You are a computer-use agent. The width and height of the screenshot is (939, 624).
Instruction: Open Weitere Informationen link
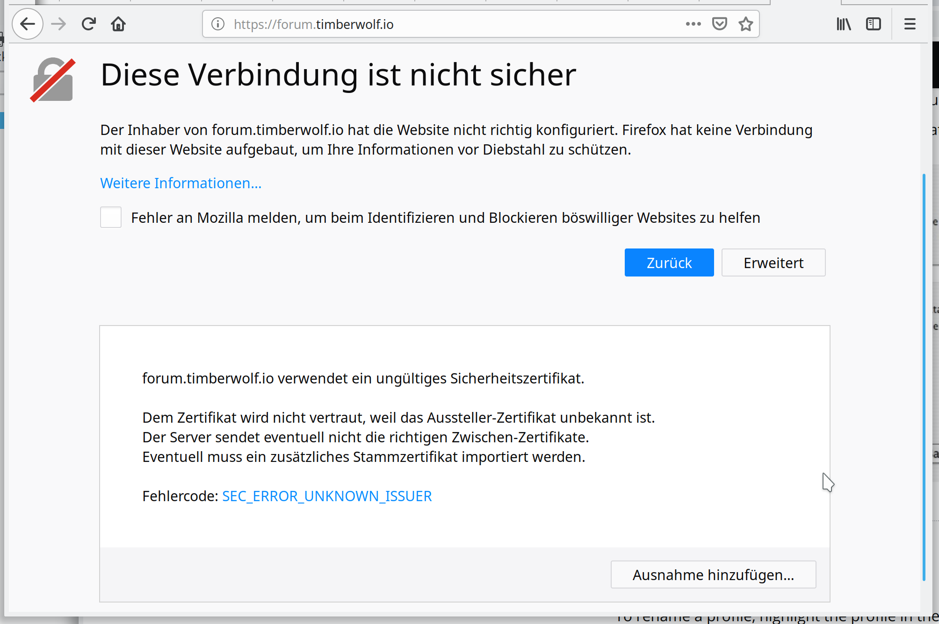coord(181,183)
